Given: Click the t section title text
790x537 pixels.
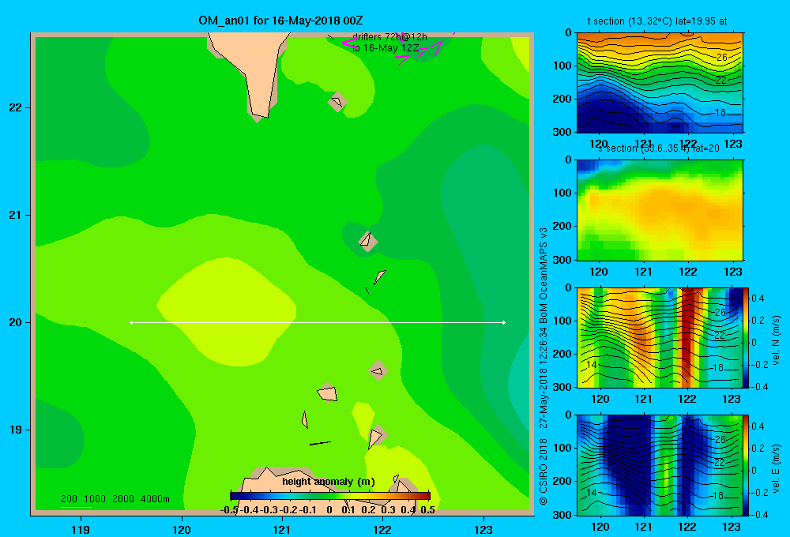Looking at the screenshot, I should pos(657,21).
